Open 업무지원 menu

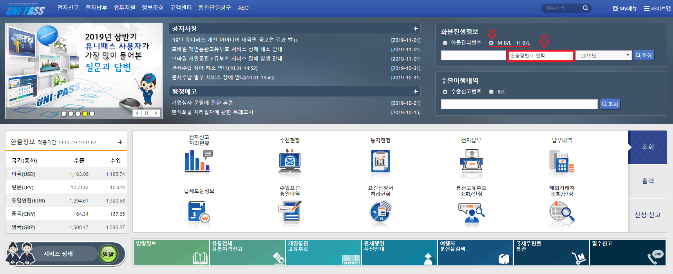(x=125, y=8)
